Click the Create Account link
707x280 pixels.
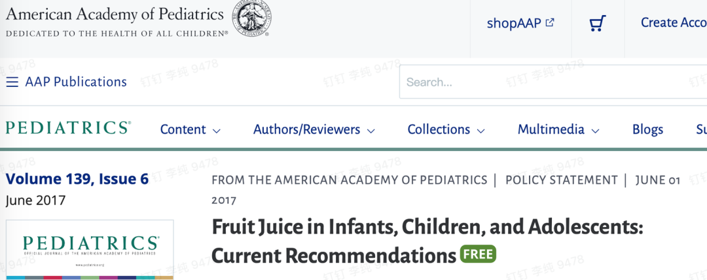pos(674,22)
